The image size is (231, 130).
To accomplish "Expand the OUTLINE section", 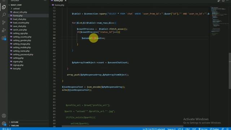I will coord(14,122).
